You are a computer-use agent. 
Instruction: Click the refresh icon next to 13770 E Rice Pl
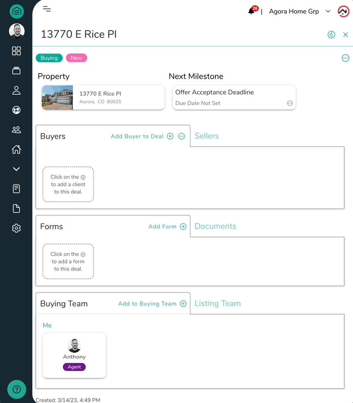[331, 34]
